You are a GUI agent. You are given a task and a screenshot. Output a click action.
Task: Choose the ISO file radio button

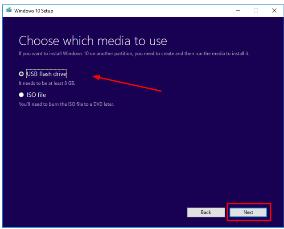[x=21, y=95]
